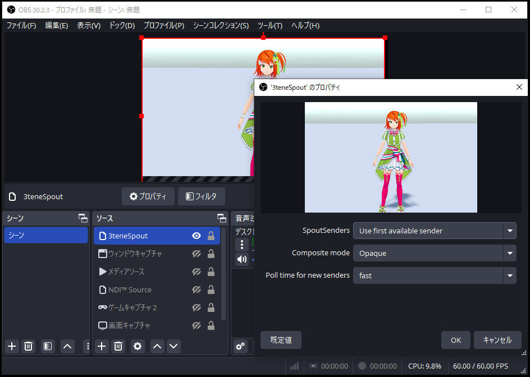The height and width of the screenshot is (377, 530).
Task: Click キャンセル in properties dialog
Action: 497,340
